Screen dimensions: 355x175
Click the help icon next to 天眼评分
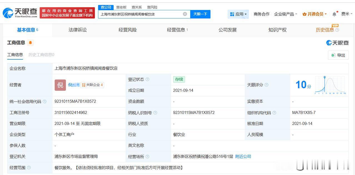(x=267, y=85)
